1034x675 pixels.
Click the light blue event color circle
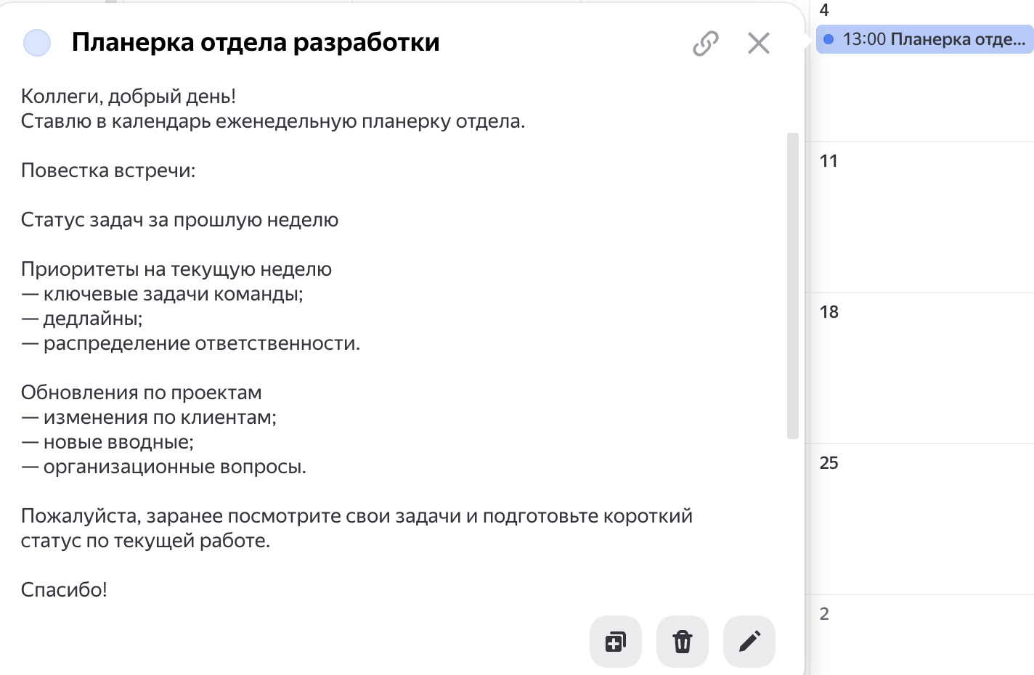coord(37,43)
